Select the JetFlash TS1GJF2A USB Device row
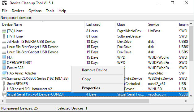Image resolution: width=194 pixels, height=112 pixels. pyautogui.click(x=95, y=42)
